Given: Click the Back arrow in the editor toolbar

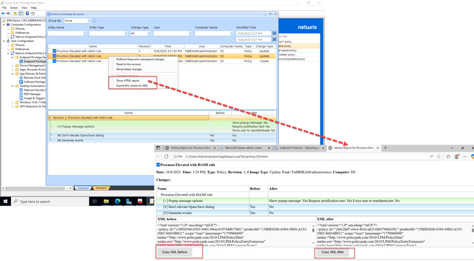Looking at the screenshot, I should [x=3, y=14].
